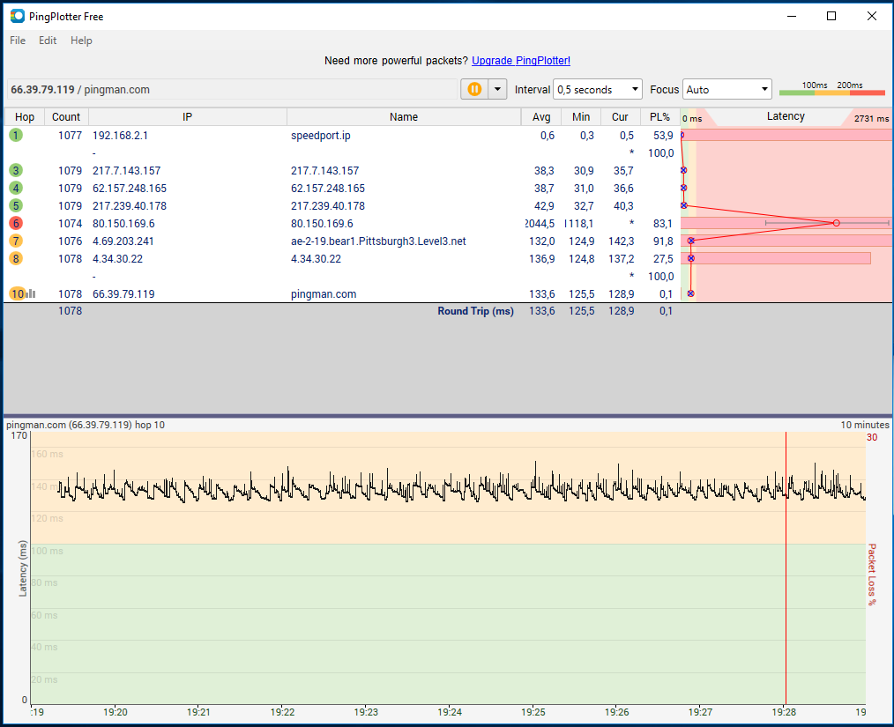
Task: Select IP 217.239.40.178 in IP column
Action: pos(130,206)
